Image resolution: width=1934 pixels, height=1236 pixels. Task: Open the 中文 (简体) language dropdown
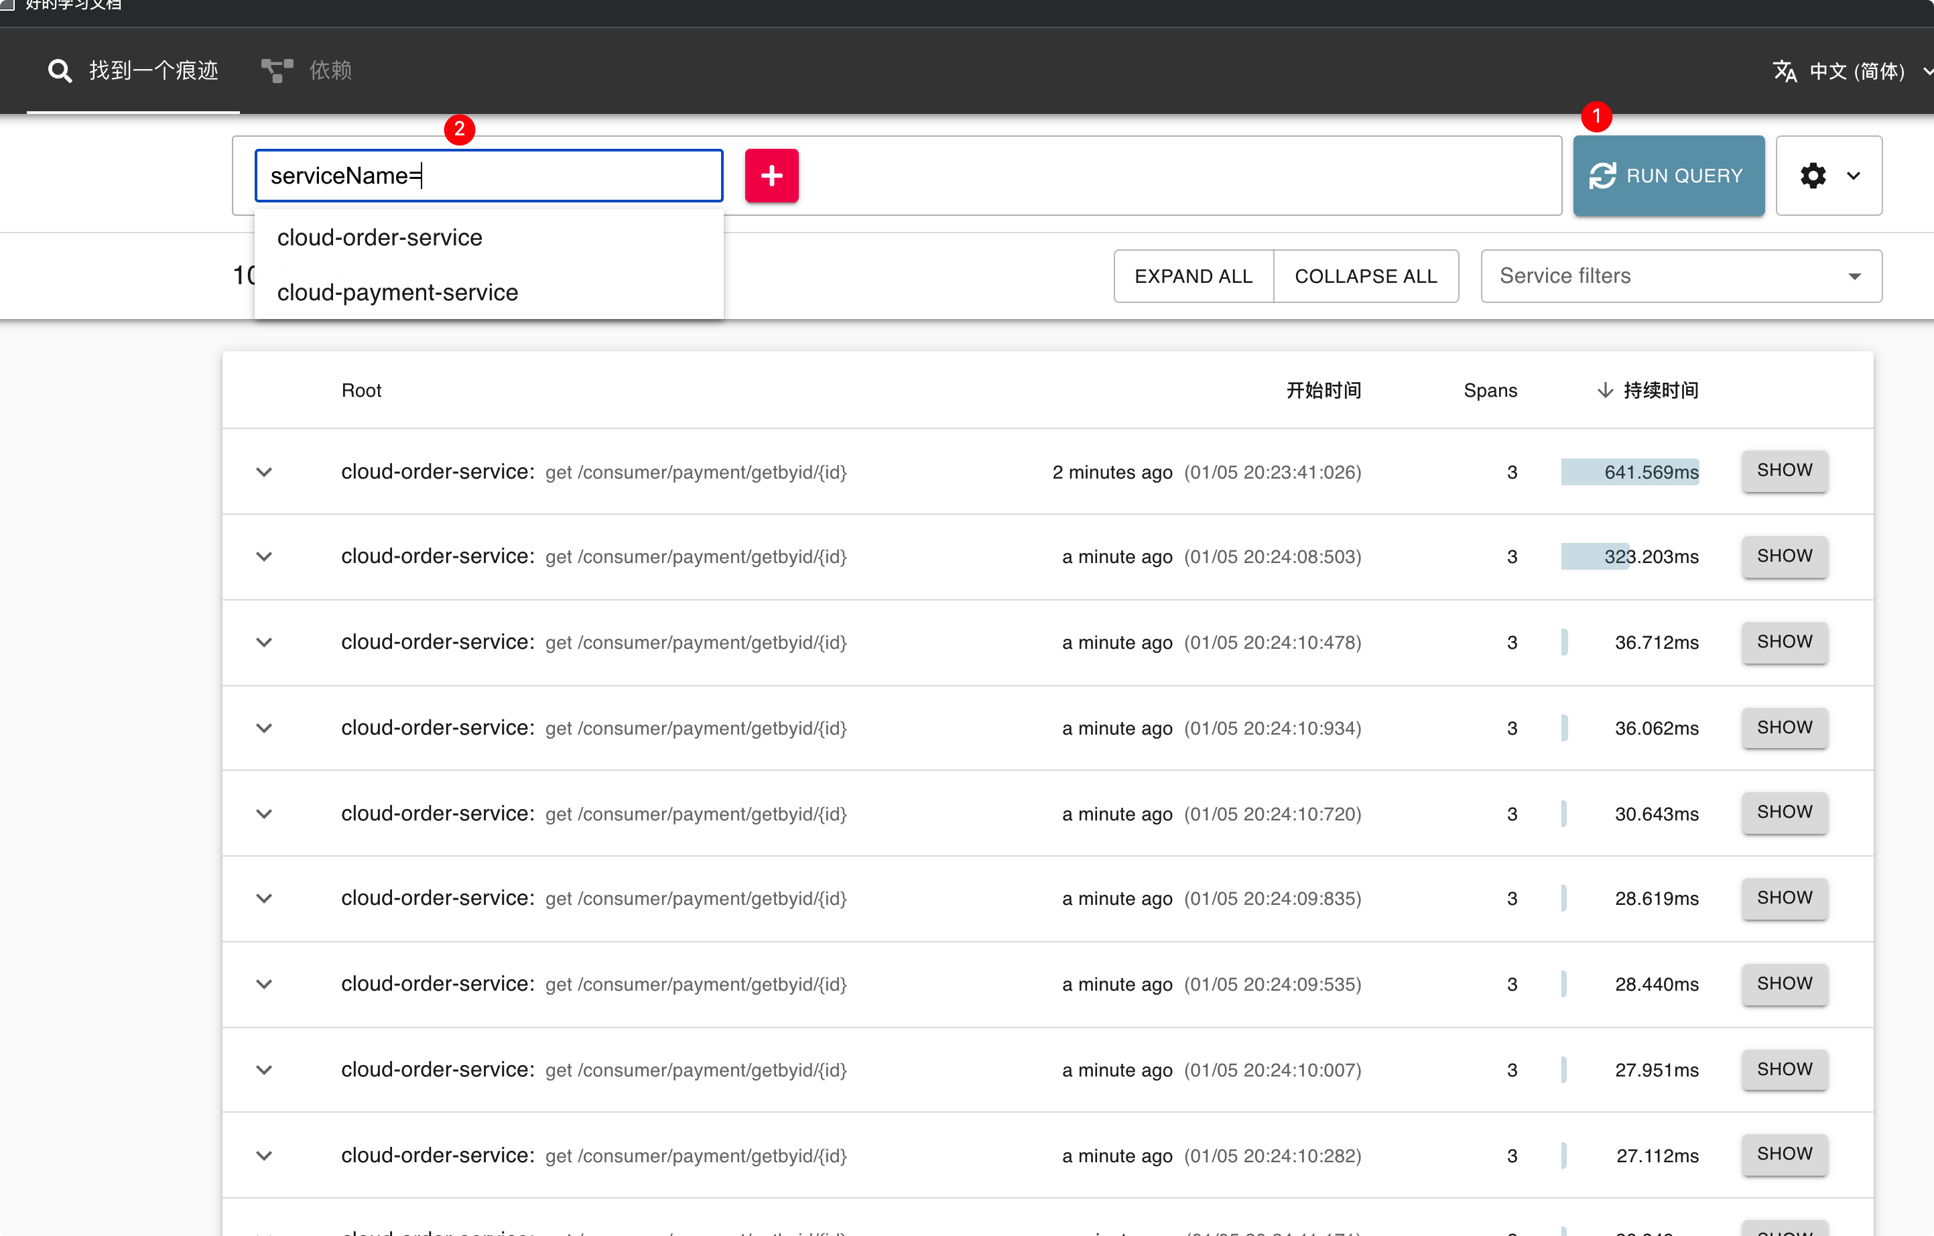pyautogui.click(x=1856, y=72)
